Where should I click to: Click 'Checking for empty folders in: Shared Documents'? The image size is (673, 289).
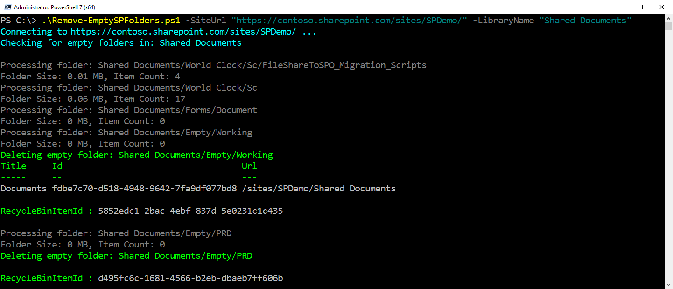coord(121,43)
